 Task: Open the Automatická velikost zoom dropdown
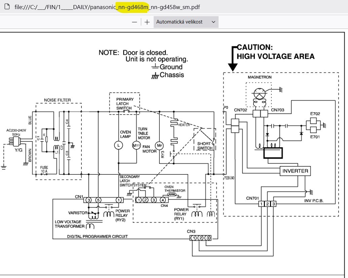click(186, 22)
